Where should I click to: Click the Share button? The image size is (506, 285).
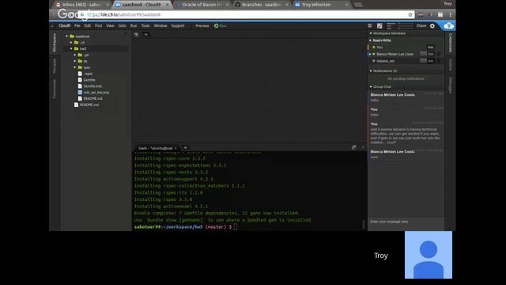pos(421,26)
